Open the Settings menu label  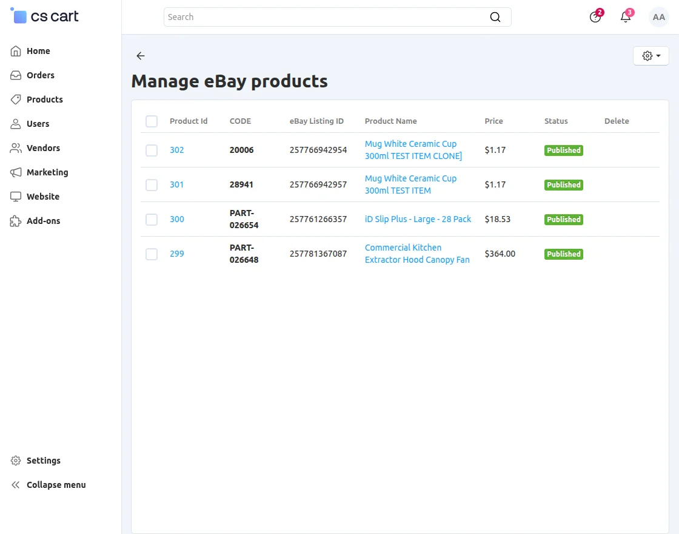(44, 461)
